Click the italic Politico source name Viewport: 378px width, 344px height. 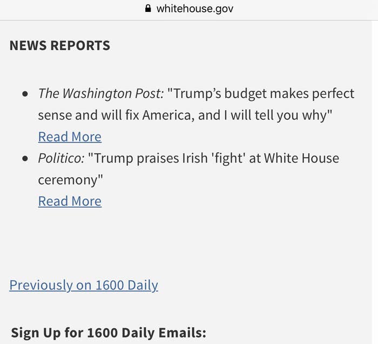pos(61,158)
